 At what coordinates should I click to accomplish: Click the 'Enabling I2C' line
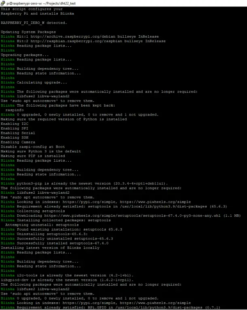click(15, 124)
